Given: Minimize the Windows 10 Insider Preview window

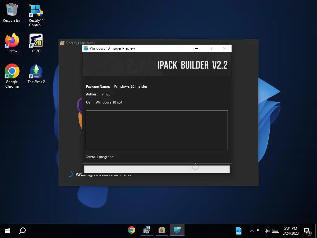Looking at the screenshot, I should (196, 48).
